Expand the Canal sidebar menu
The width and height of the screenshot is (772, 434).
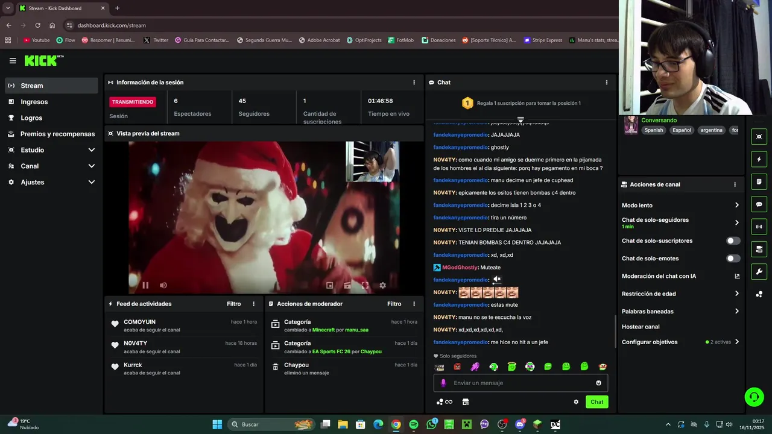point(51,166)
